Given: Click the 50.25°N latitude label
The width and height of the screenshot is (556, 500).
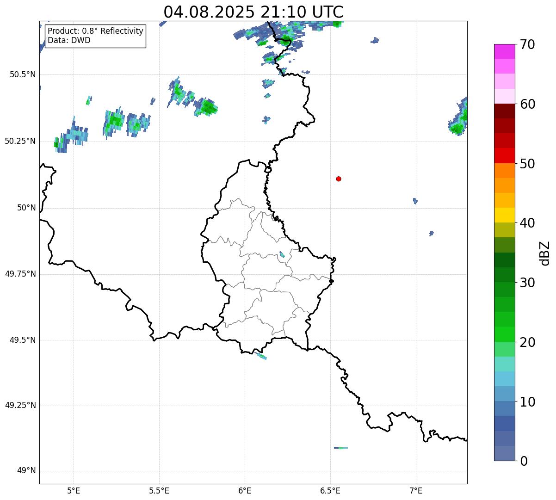Looking at the screenshot, I should [x=20, y=141].
